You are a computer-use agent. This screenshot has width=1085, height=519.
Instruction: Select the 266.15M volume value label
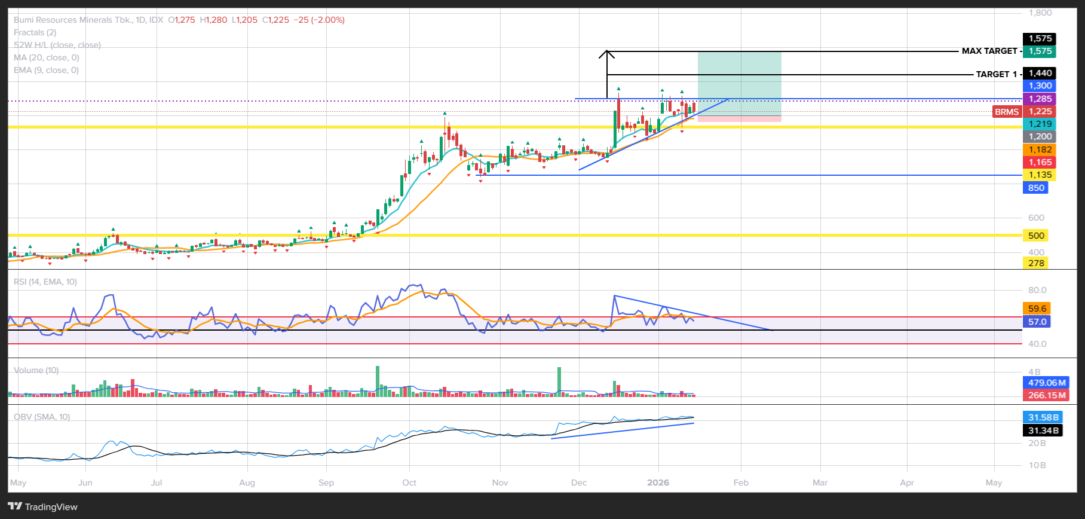tap(1046, 395)
